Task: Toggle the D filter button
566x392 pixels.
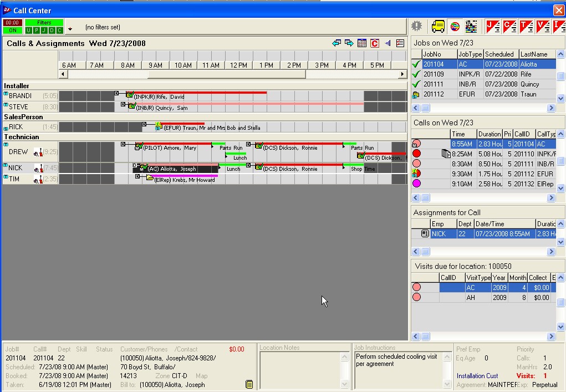Action: [52, 30]
